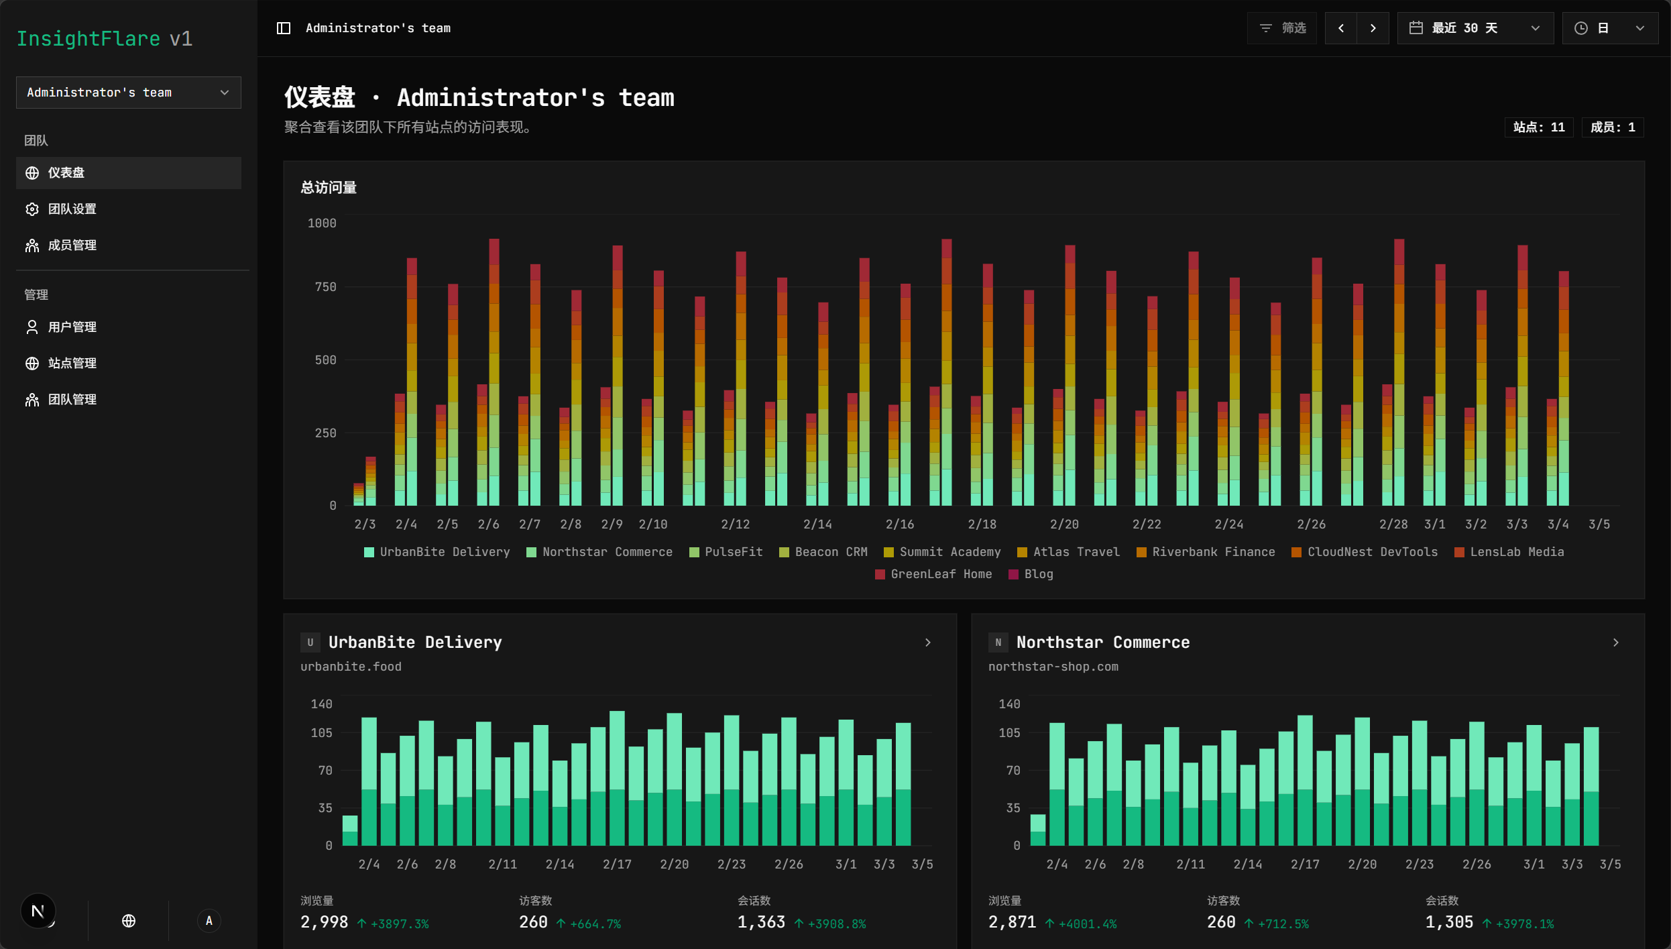Click LensLab Media legend color swatch

coord(1459,553)
